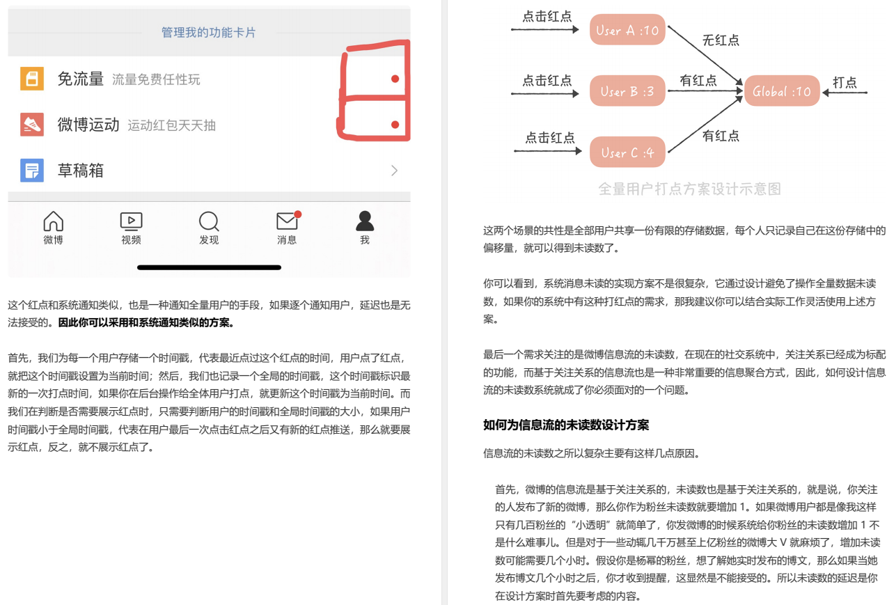Click the sentence 信息流的未读数之所以复杂主要有这样几点原因。
This screenshot has height=605, width=887.
pyautogui.click(x=591, y=453)
